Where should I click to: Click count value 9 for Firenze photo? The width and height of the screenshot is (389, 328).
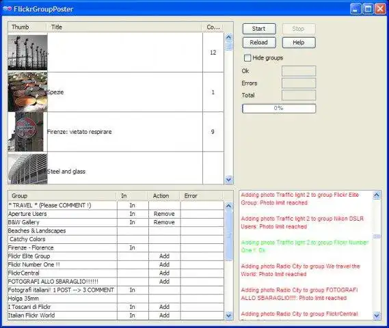(213, 132)
